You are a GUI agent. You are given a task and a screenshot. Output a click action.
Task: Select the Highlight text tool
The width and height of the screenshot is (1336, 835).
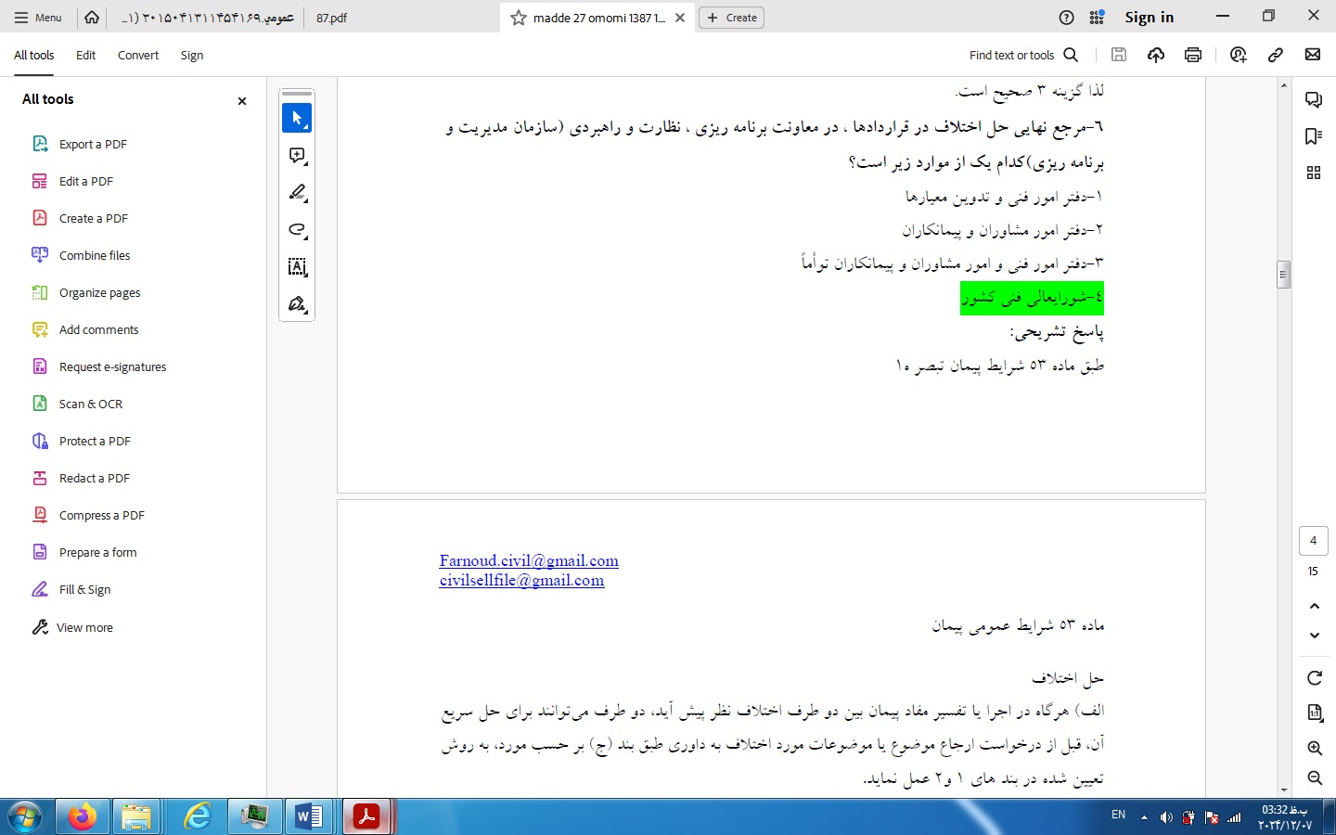click(297, 192)
